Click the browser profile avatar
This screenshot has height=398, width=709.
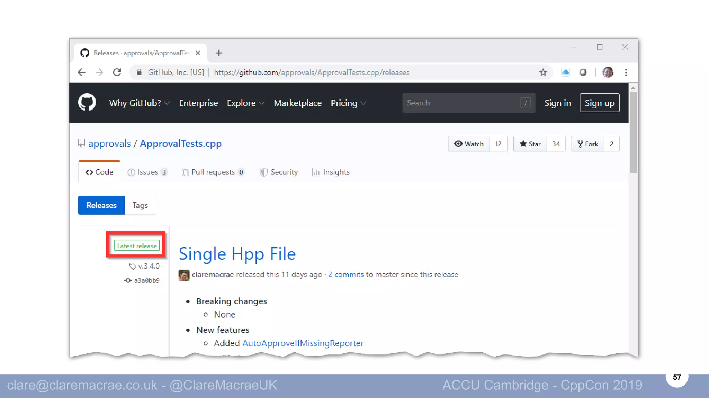(x=608, y=72)
